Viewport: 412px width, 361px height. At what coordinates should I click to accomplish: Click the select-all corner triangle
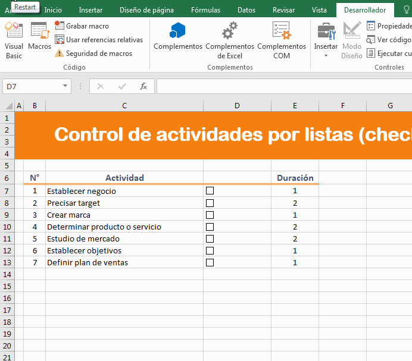(9, 106)
